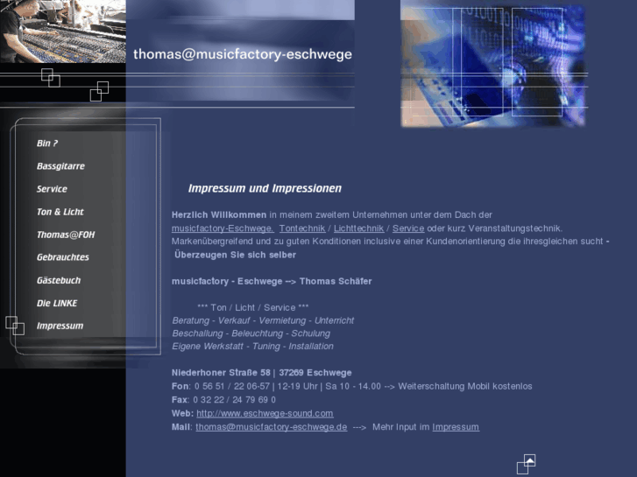637x477 pixels.
Task: Click the mixing console photo
Action: pos(63,32)
